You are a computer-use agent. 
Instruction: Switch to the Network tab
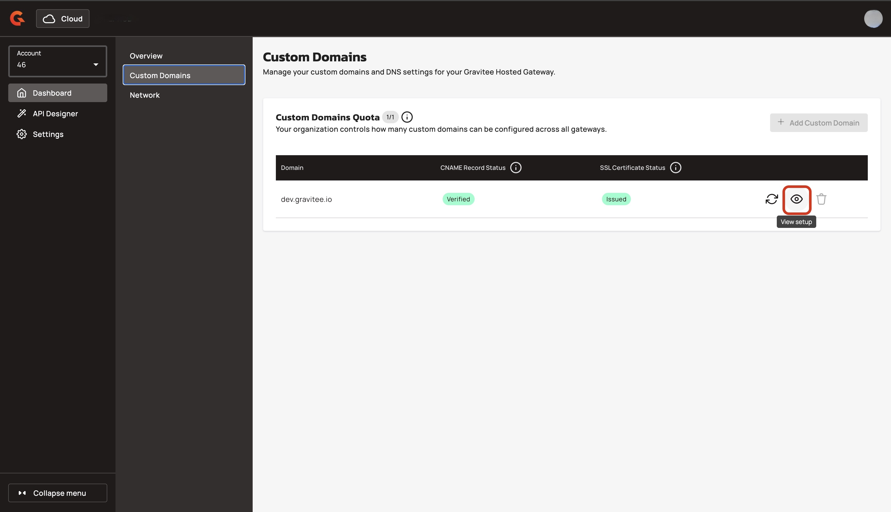pos(145,95)
